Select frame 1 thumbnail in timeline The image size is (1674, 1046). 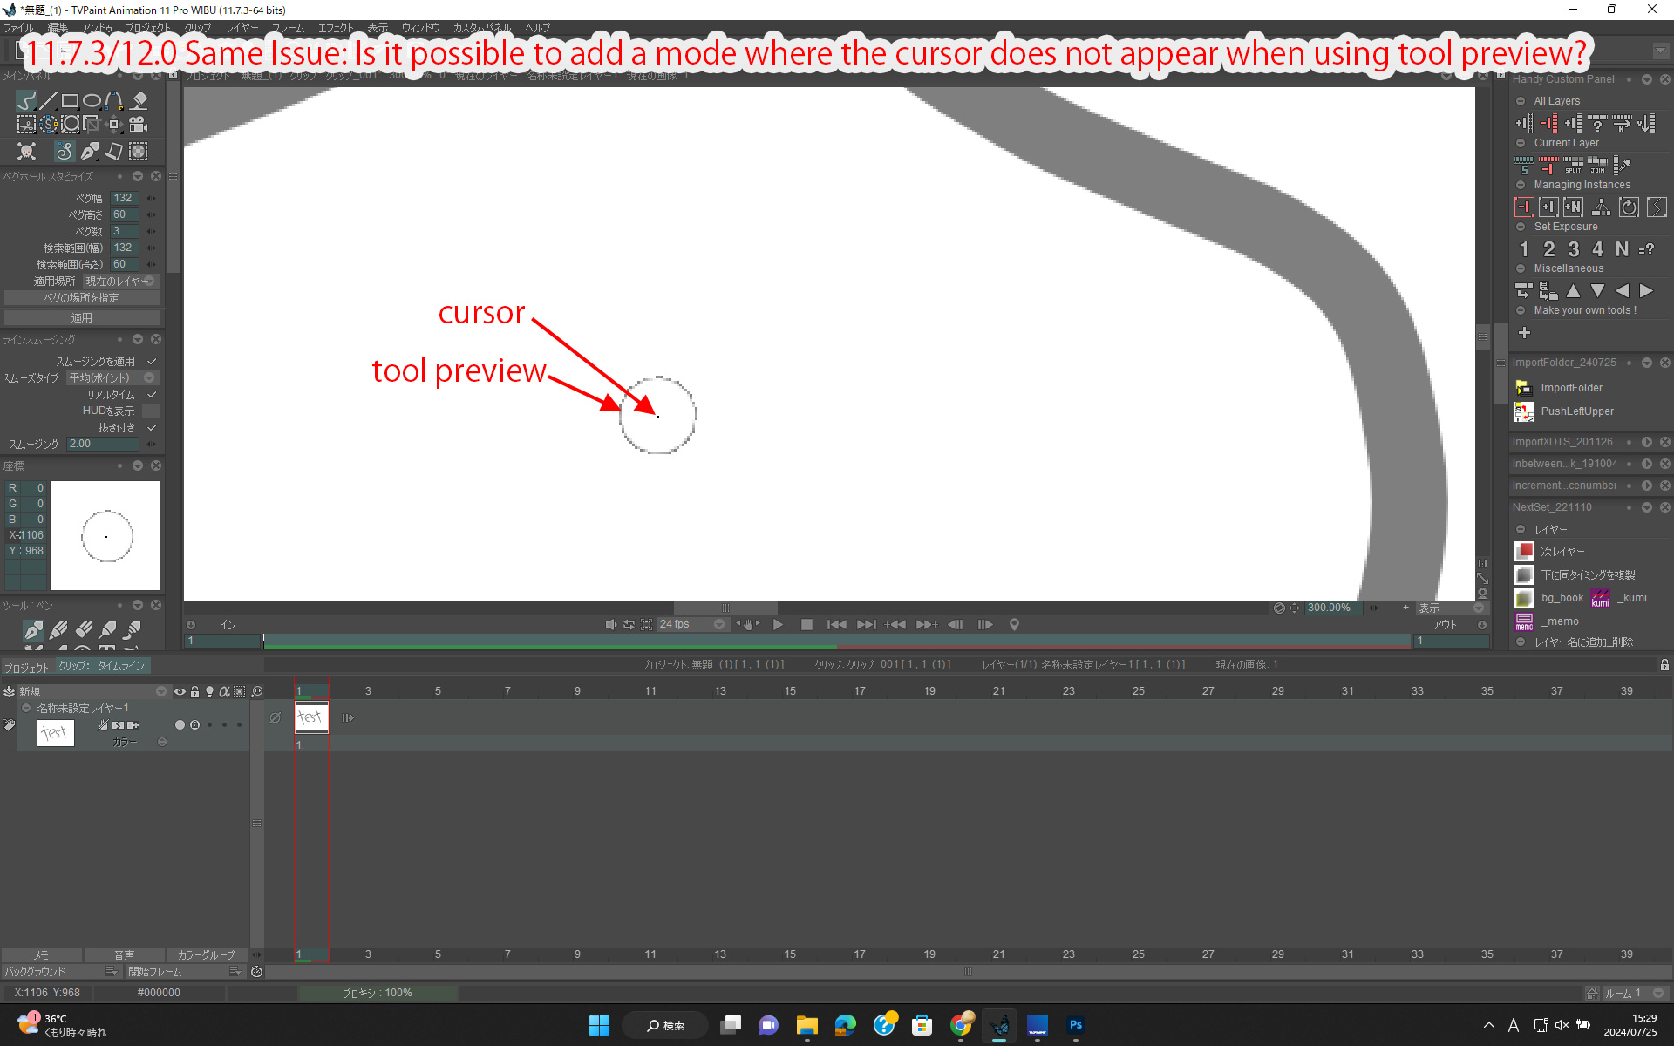pyautogui.click(x=311, y=717)
